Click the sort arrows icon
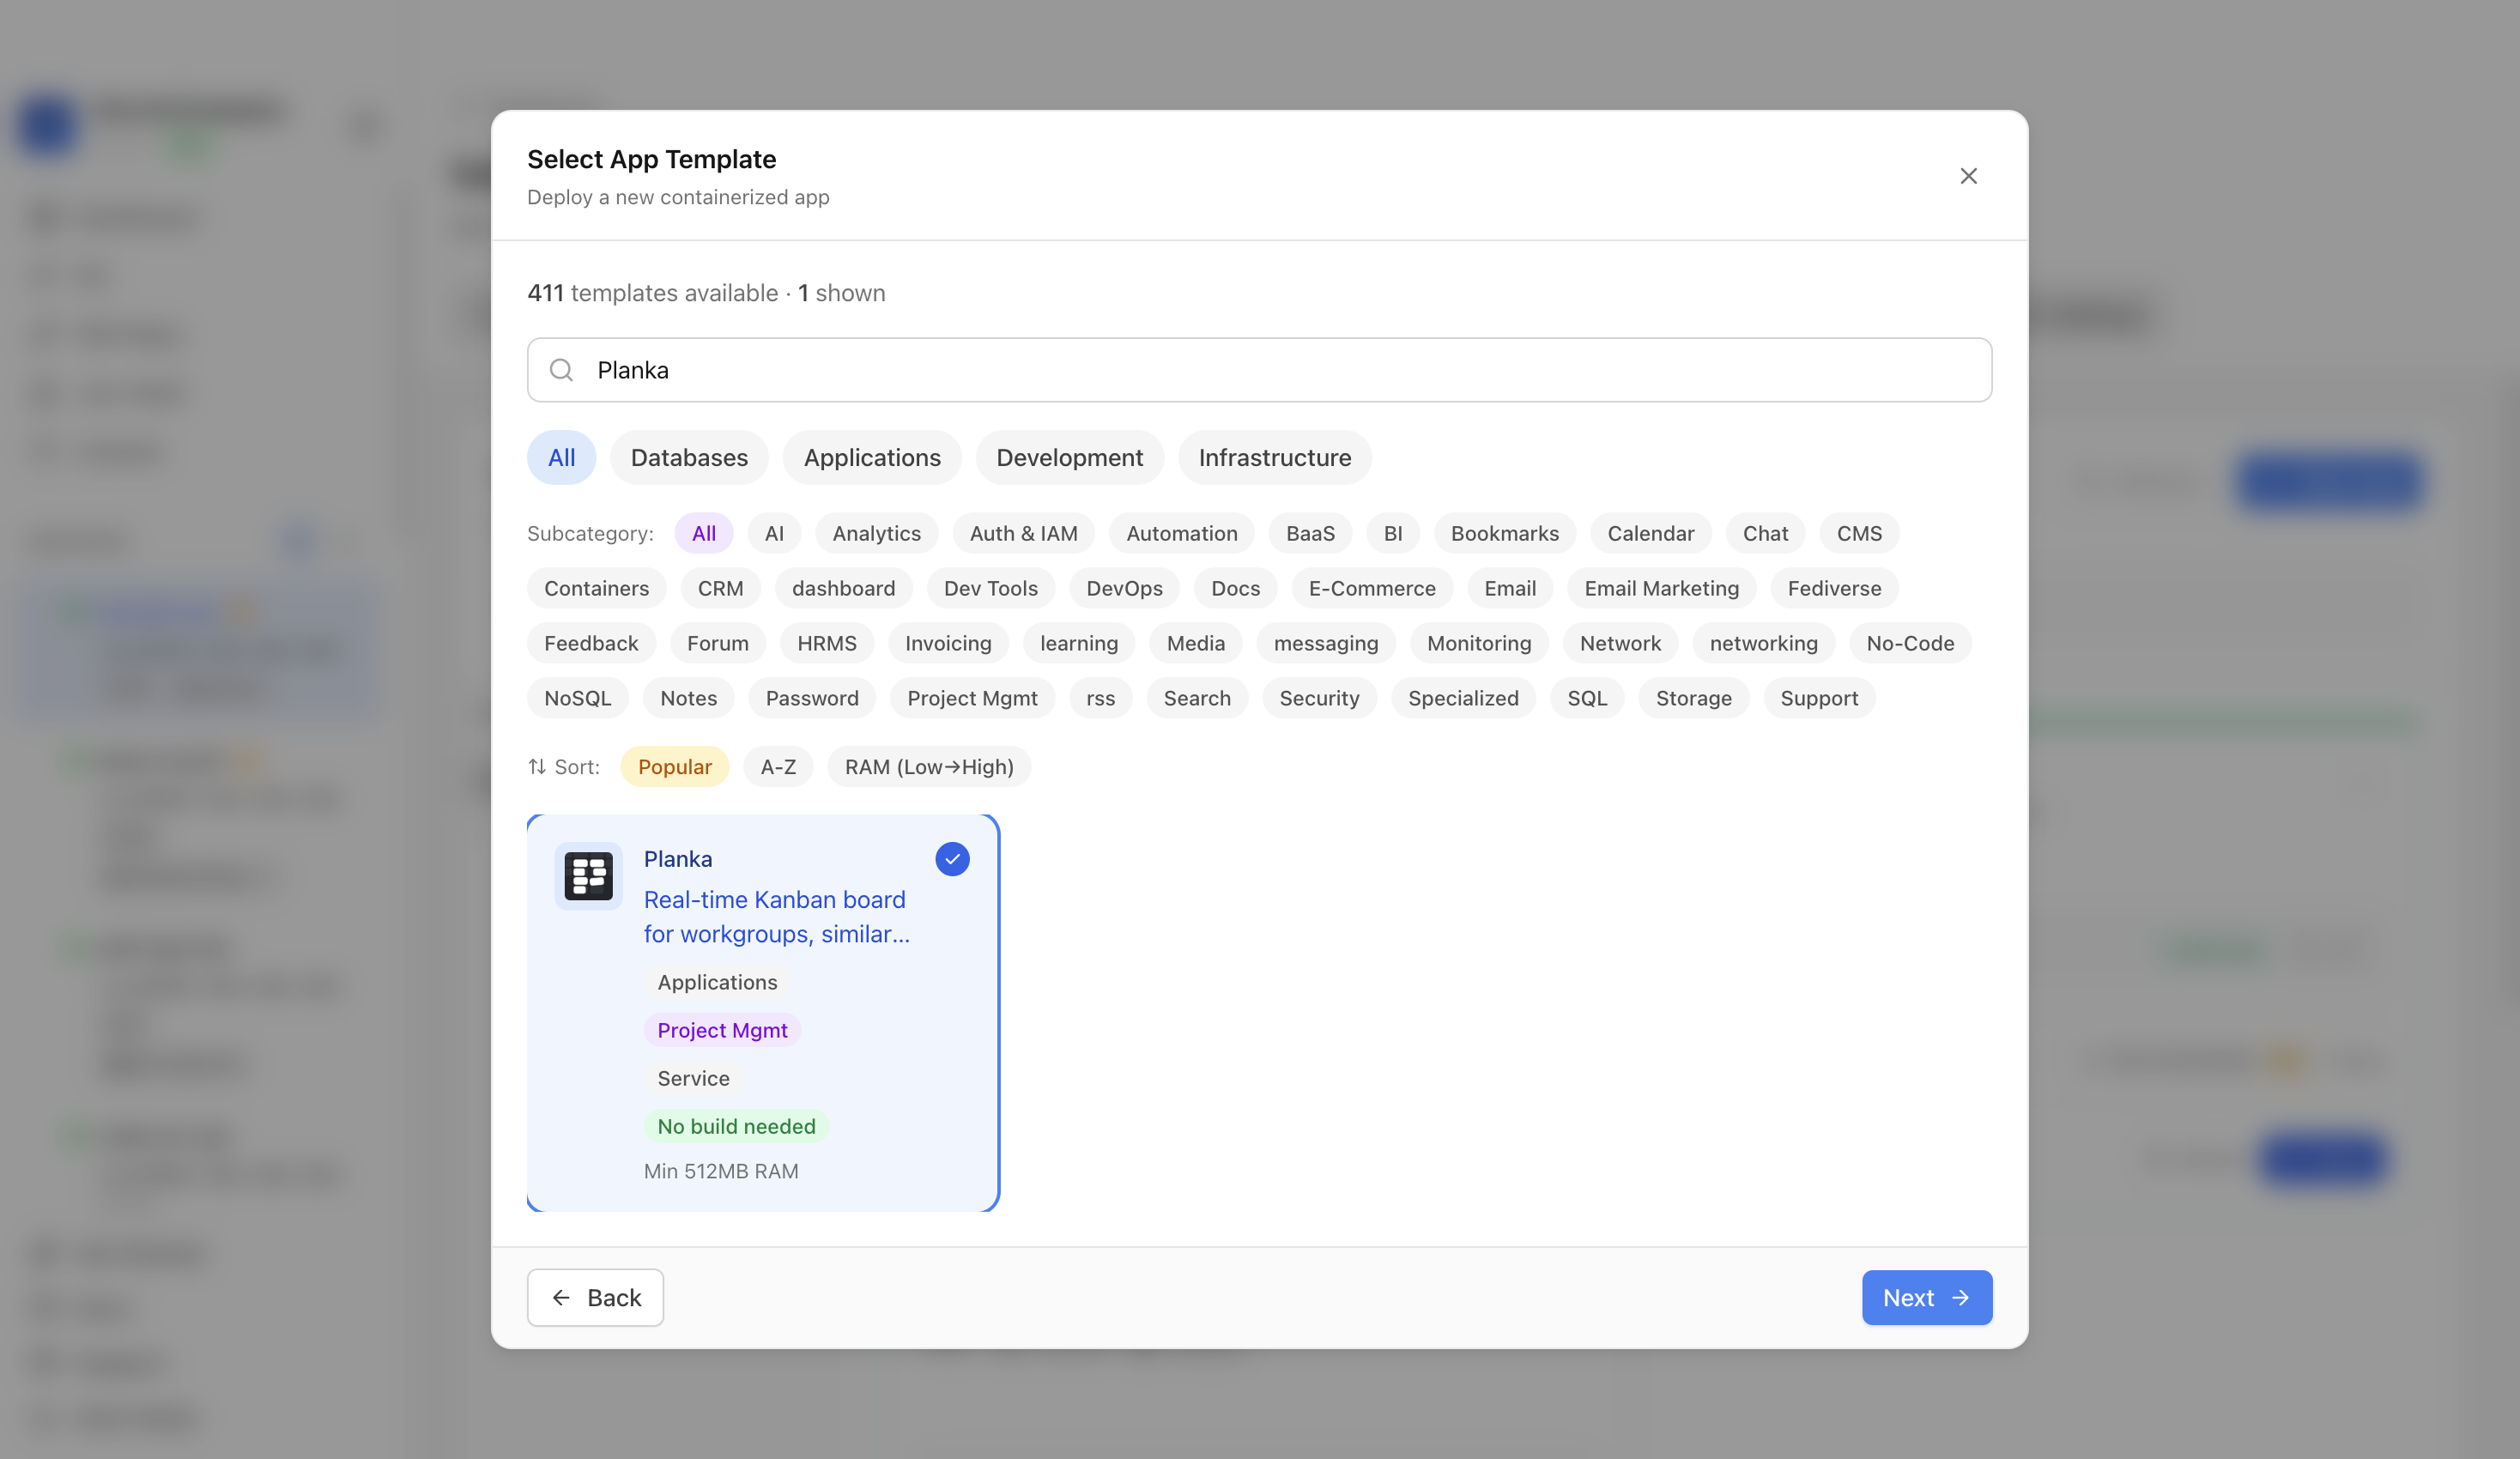The width and height of the screenshot is (2520, 1459). [x=537, y=767]
